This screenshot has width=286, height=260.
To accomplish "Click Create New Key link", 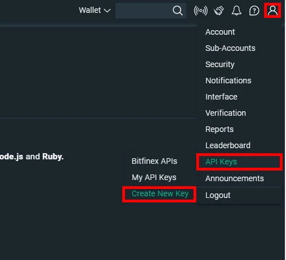I will (x=160, y=194).
